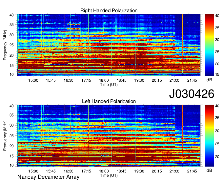Click the 30 MHz tick on bottom plot
The height and width of the screenshot is (181, 223).
pos(11,125)
